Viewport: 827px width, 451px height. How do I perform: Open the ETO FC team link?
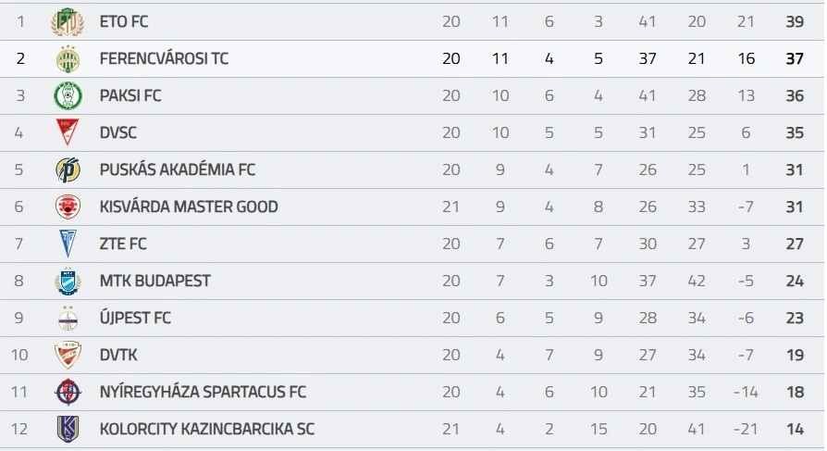tap(123, 21)
